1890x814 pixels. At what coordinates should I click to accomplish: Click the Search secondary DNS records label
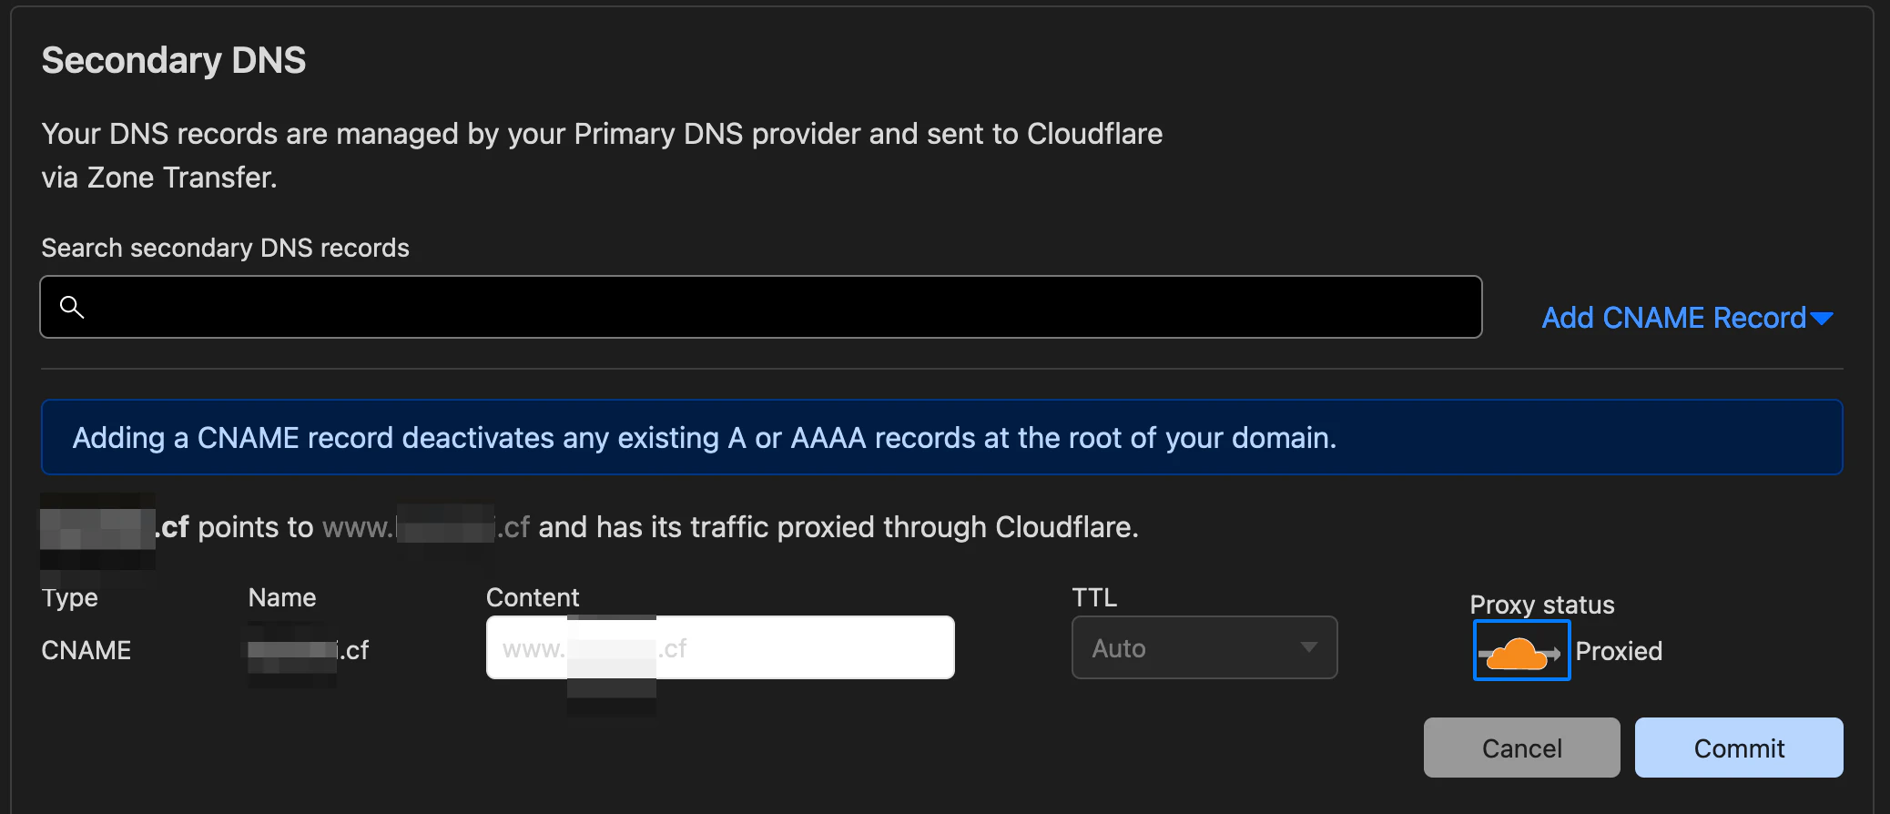pyautogui.click(x=225, y=248)
